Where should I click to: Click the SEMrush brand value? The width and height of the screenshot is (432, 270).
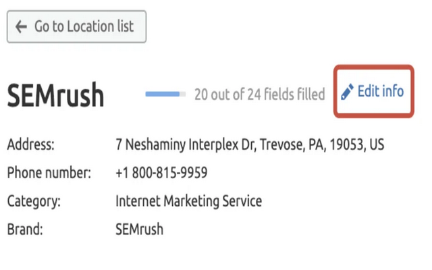click(x=139, y=230)
